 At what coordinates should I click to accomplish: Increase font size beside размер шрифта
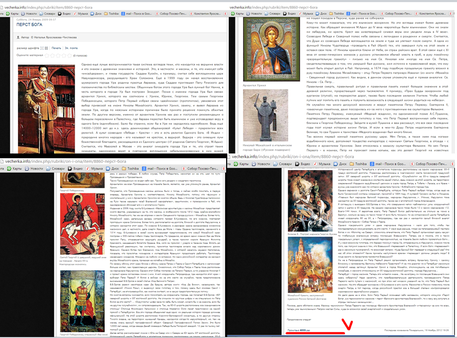46,48
